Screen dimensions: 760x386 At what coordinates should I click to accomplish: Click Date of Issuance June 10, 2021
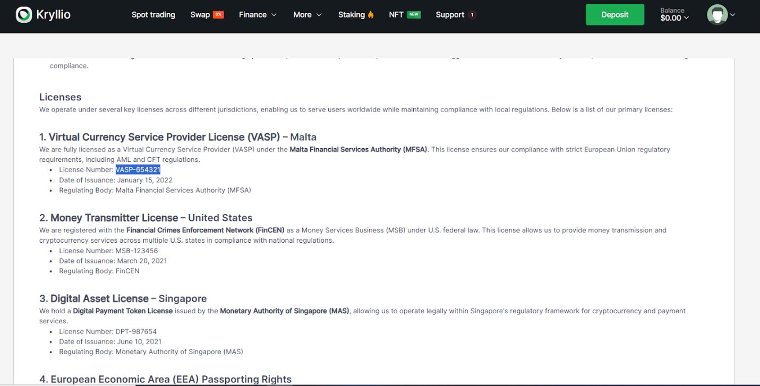point(110,341)
